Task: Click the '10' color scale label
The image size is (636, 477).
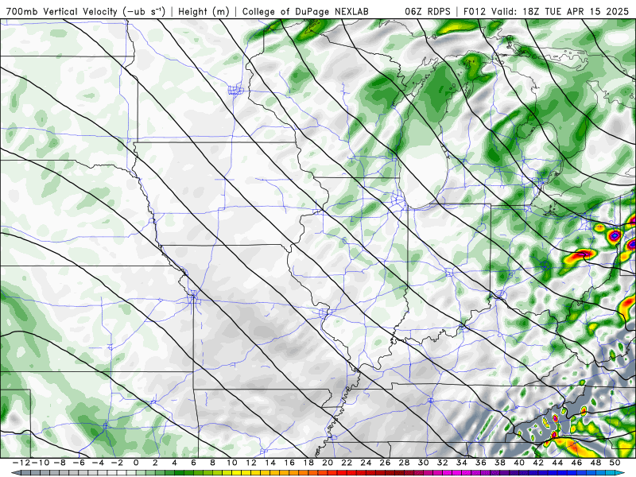Action: point(231,463)
